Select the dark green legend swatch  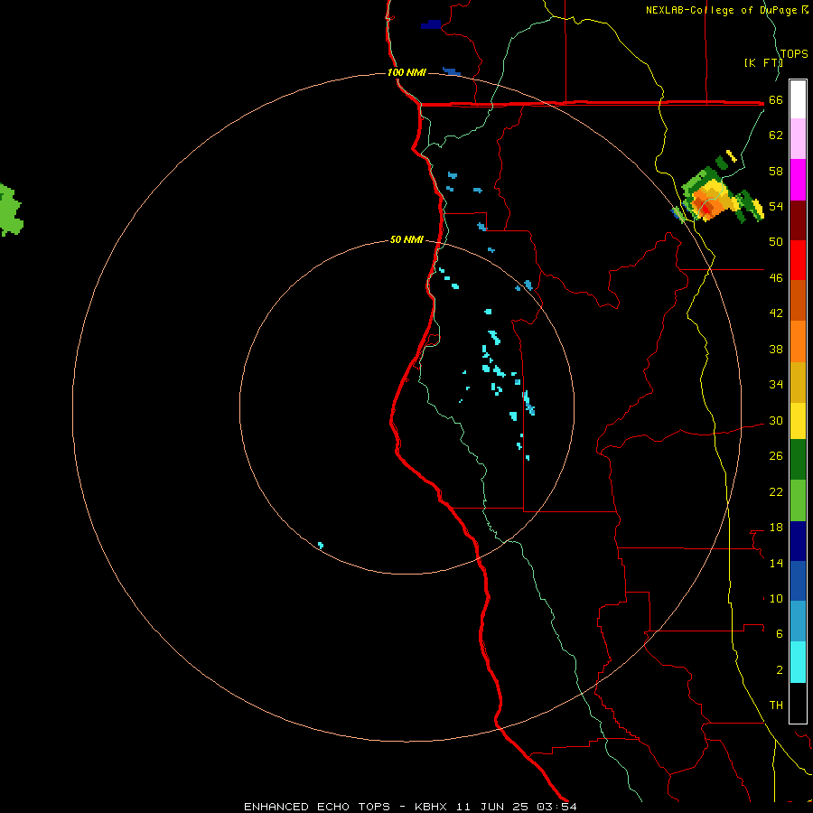798,460
